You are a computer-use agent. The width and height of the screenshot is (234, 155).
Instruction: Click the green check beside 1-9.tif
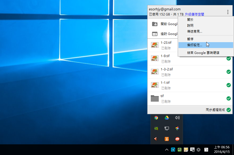tap(228, 58)
